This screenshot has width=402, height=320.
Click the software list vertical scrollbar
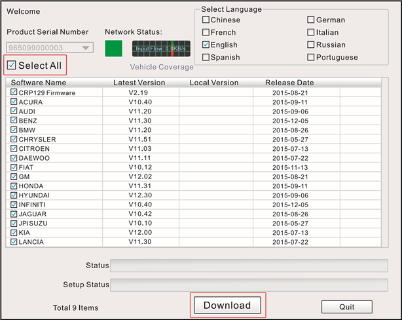click(x=385, y=163)
